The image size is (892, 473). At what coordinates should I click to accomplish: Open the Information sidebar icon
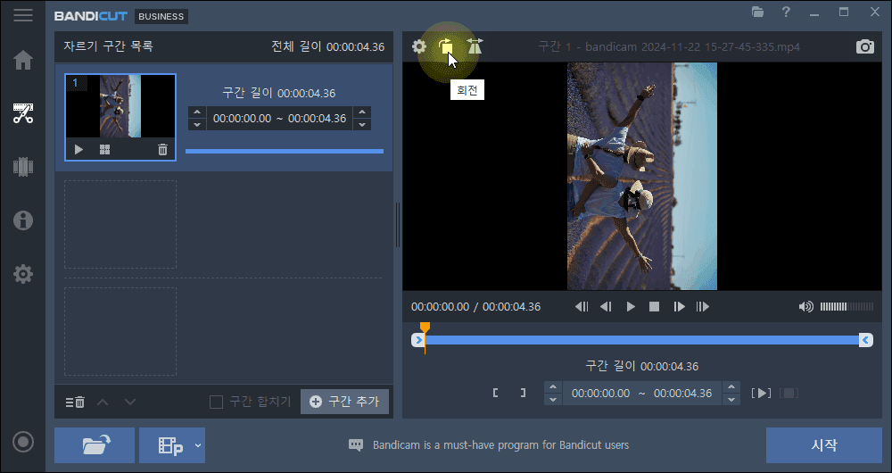tap(23, 220)
